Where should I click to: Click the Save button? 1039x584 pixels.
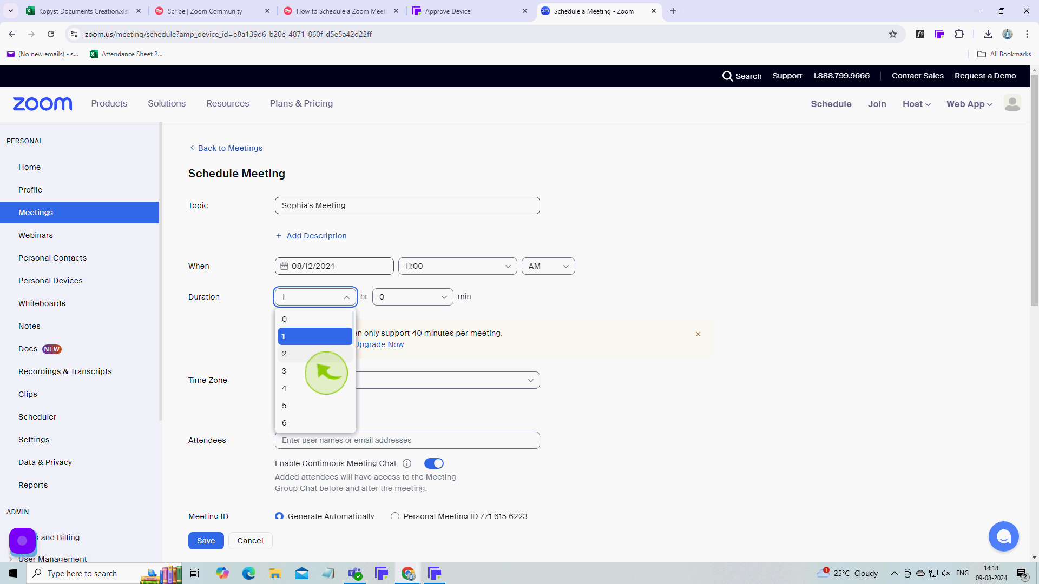coord(206,541)
